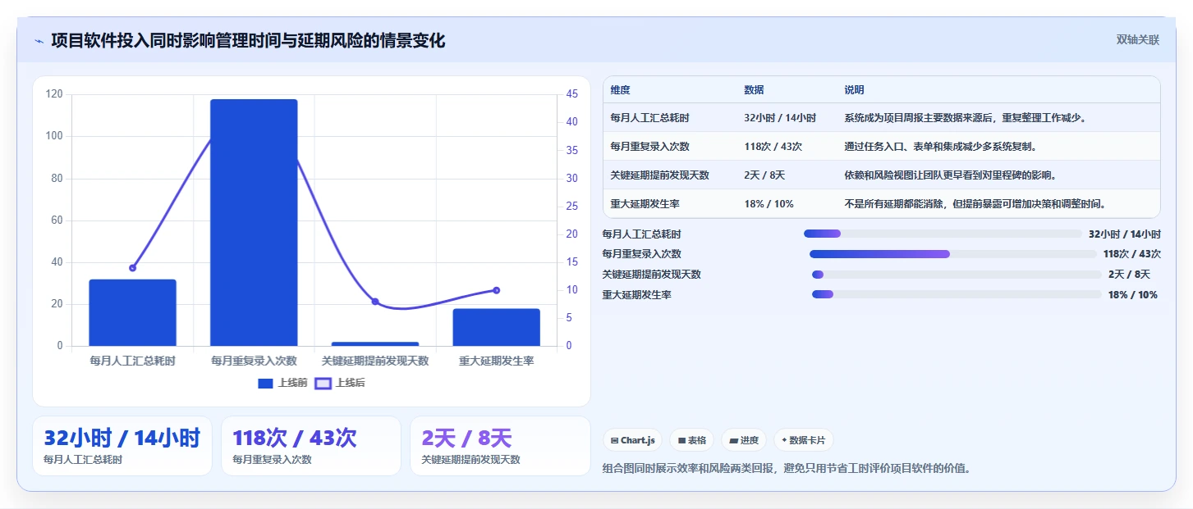Click the 进度 tag chip
This screenshot has width=1193, height=509.
click(x=744, y=440)
